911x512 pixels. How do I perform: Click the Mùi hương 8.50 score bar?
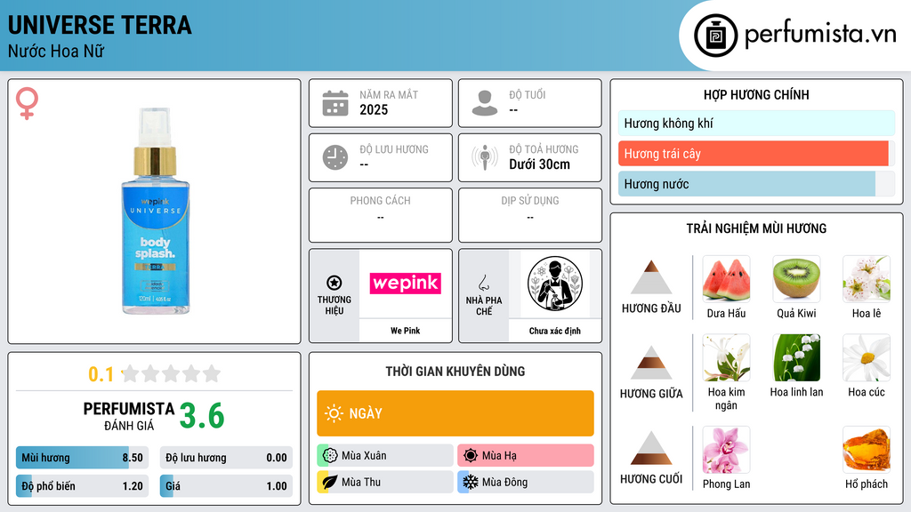tap(82, 458)
